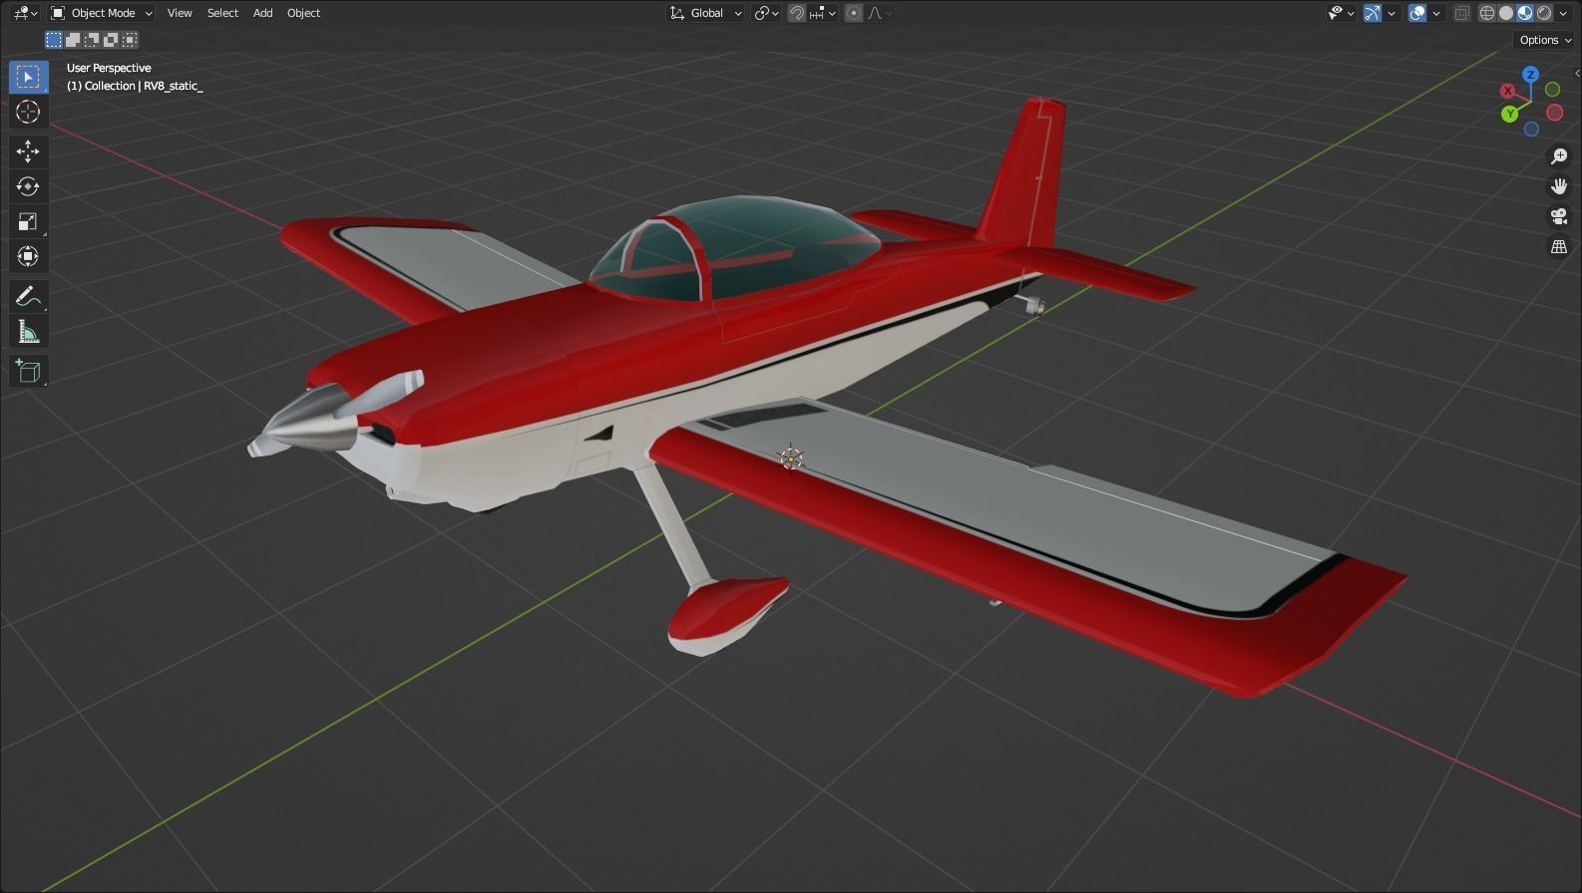Click the negative X axis gizmo circle
Image resolution: width=1582 pixels, height=893 pixels.
click(1554, 113)
